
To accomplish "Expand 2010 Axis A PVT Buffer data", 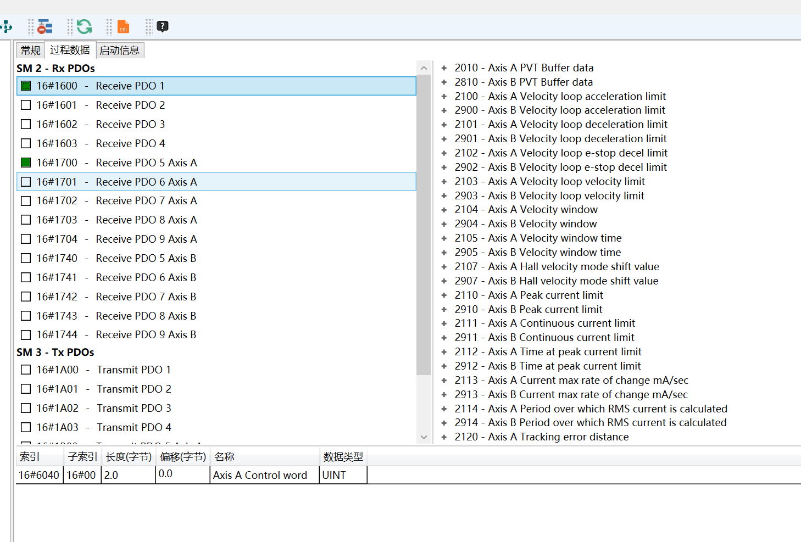I will (x=444, y=68).
